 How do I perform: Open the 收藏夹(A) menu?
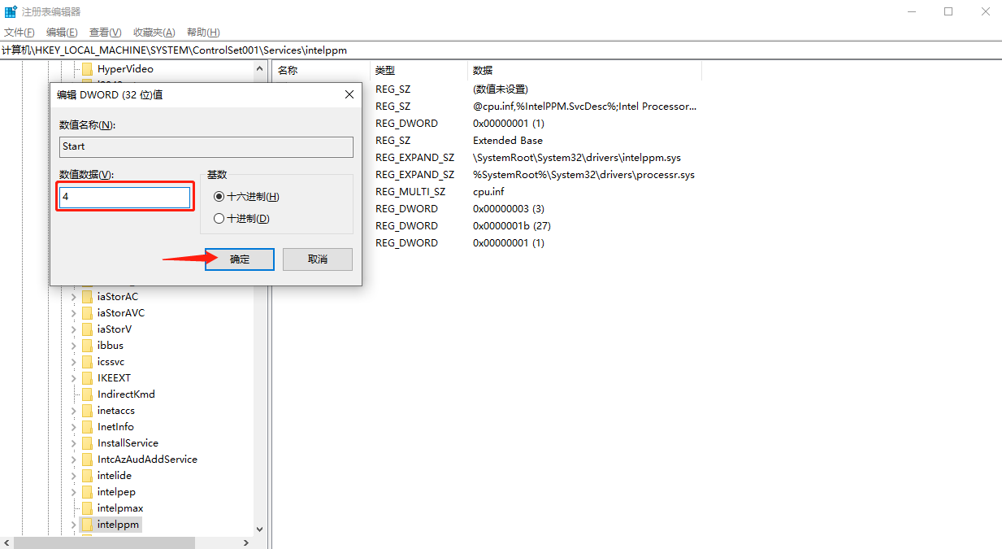[x=154, y=33]
